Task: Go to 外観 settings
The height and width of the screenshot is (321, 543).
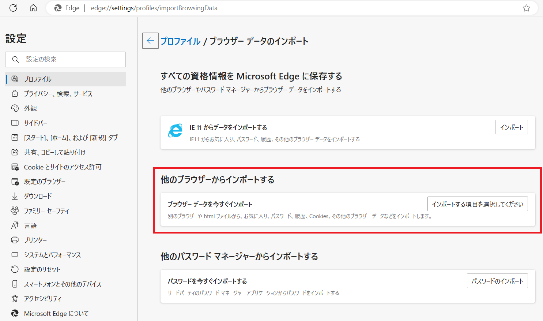Action: click(x=66, y=108)
